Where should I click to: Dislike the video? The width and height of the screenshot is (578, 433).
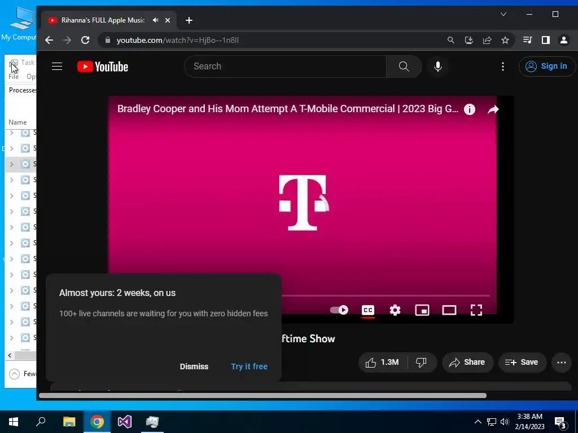click(x=421, y=363)
